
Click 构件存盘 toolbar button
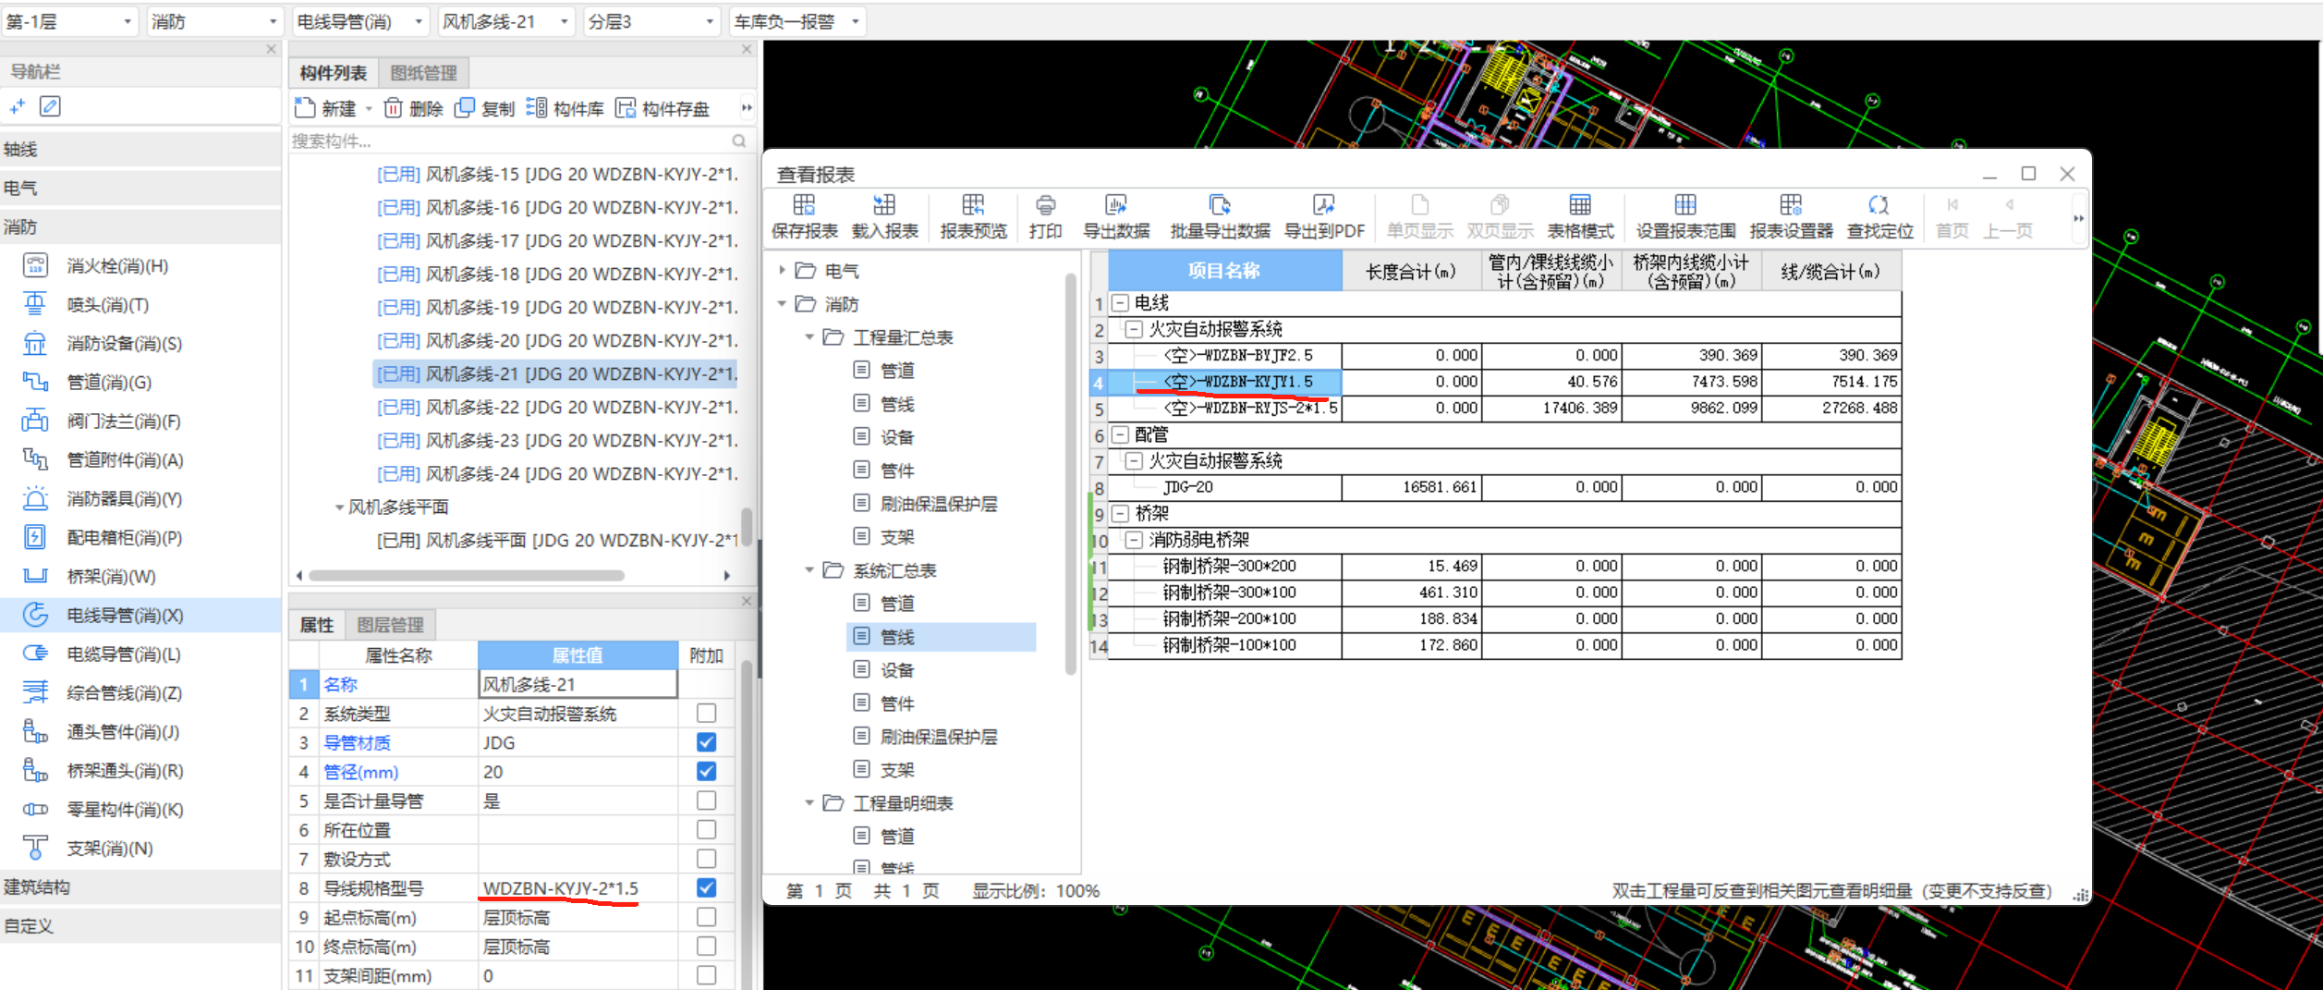click(x=662, y=109)
